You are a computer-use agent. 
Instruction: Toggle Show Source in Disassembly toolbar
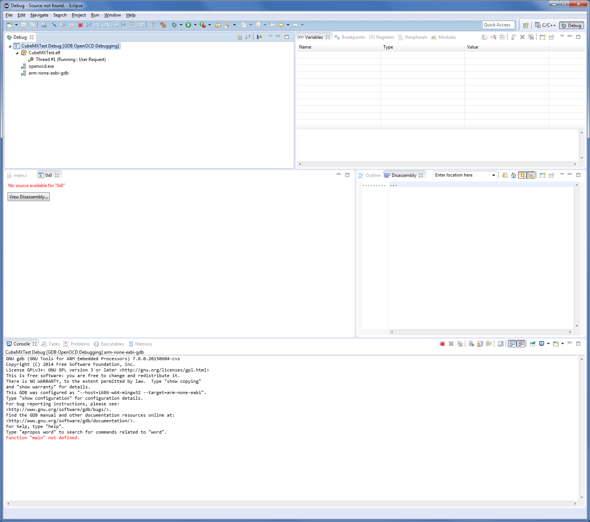(x=531, y=175)
